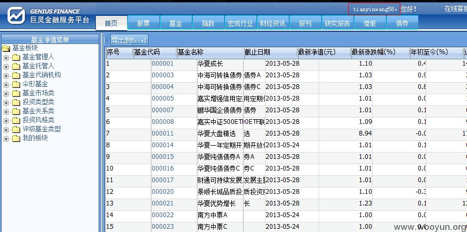Open fund code 000023 link

163,227
